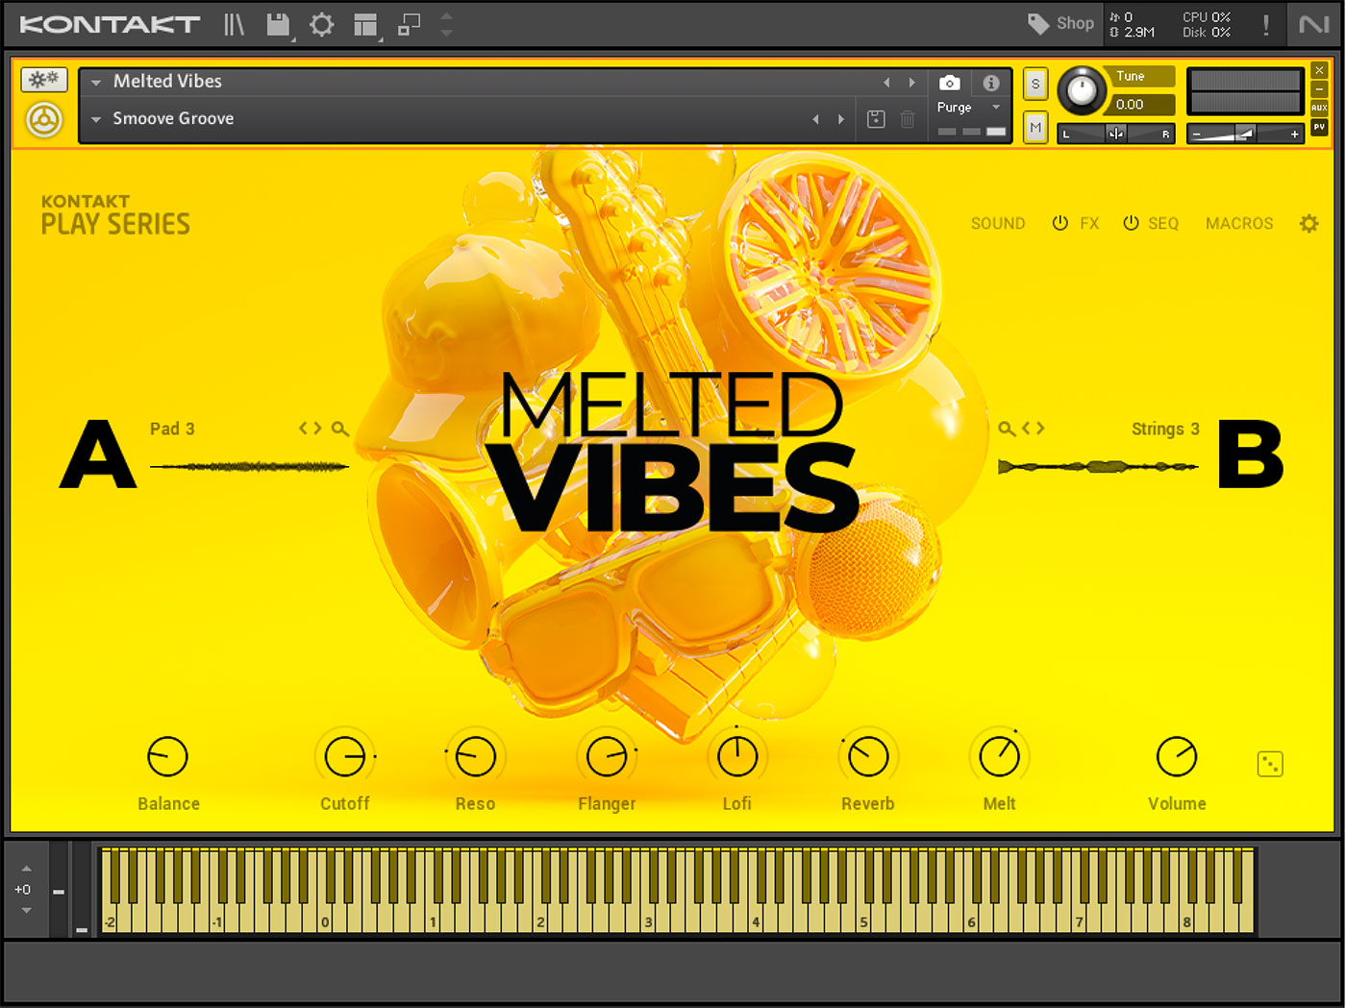Click the dice randomize icon
Image resolution: width=1346 pixels, height=1008 pixels.
click(1270, 764)
